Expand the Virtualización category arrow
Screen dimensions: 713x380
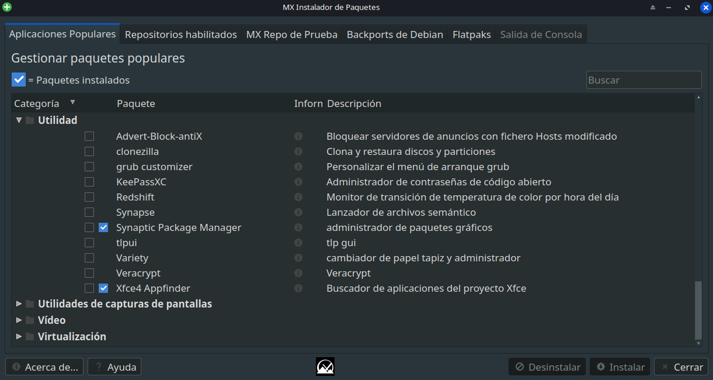tap(19, 337)
